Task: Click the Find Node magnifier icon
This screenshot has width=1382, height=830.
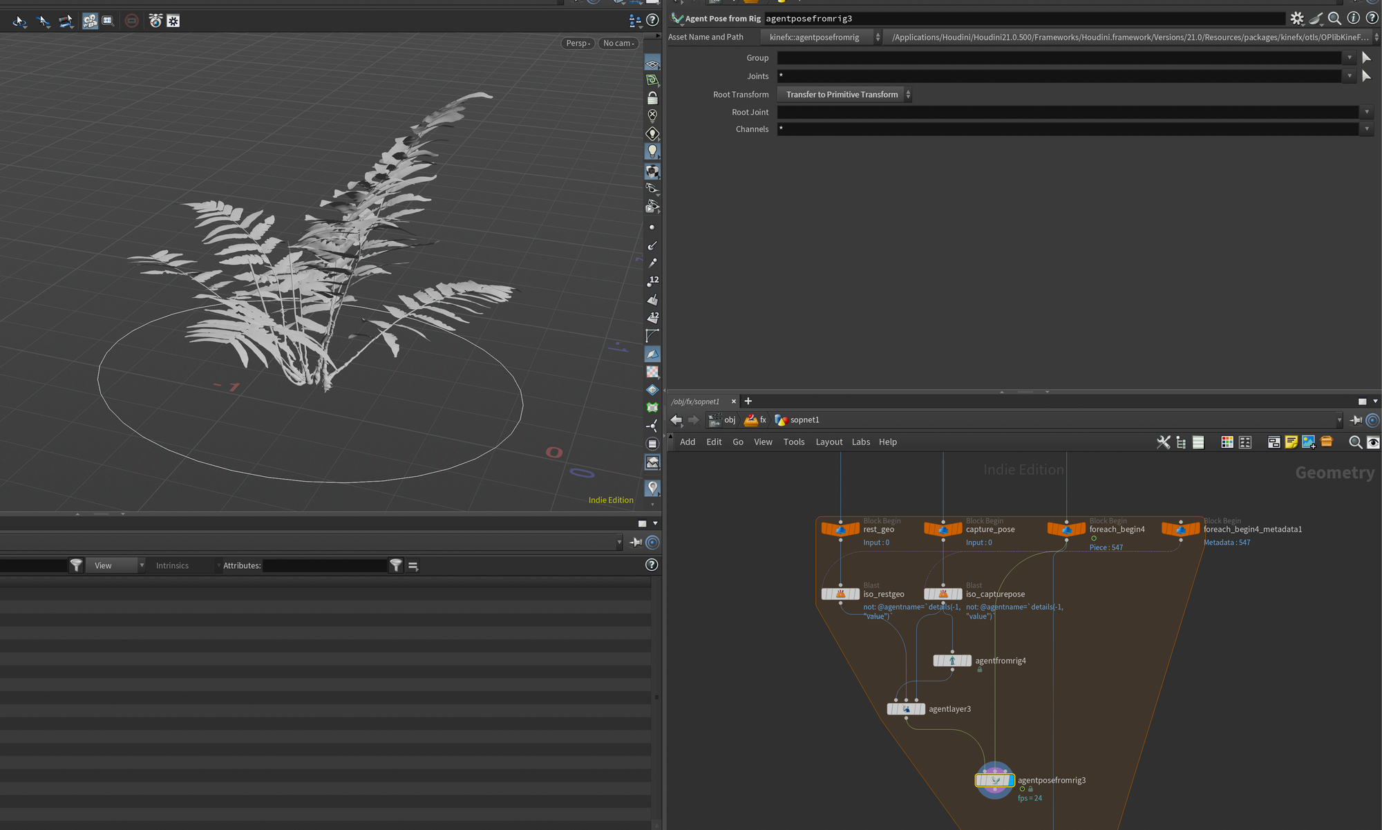Action: (x=1355, y=442)
